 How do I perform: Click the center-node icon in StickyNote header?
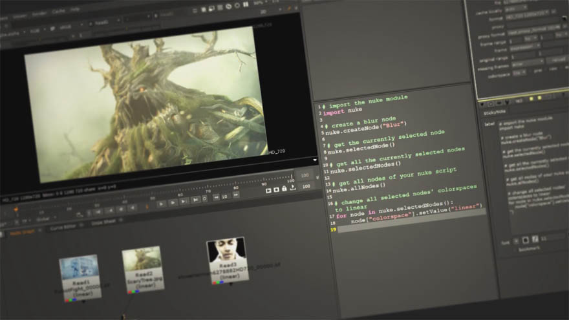(x=491, y=104)
